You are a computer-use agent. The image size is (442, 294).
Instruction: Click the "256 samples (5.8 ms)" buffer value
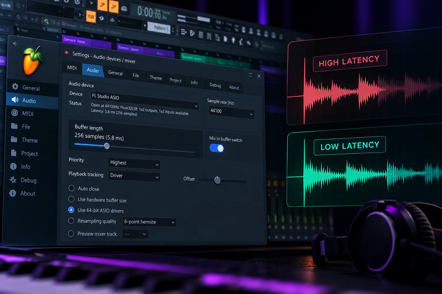99,137
